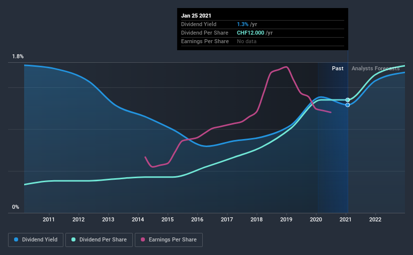Click the Analysts Forecasts section label

[x=376, y=68]
